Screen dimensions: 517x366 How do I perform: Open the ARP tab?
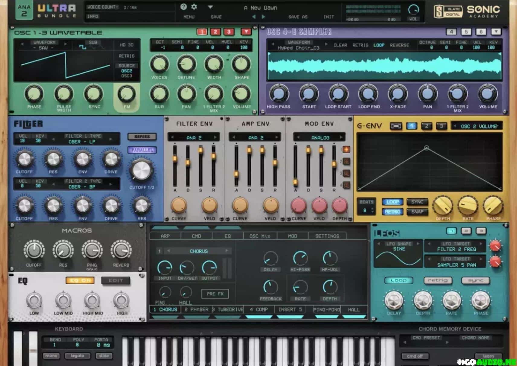coord(165,236)
